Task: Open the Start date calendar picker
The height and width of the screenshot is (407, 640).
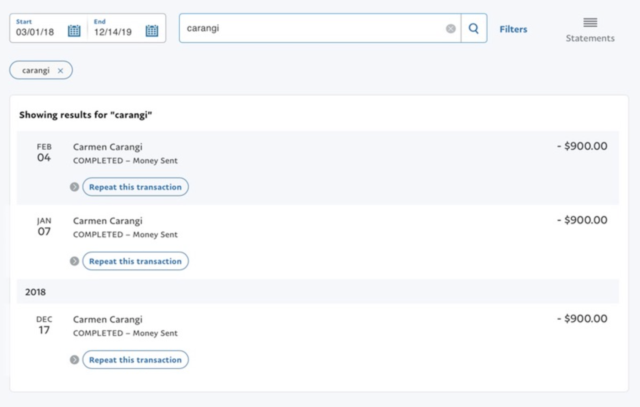Action: pos(74,31)
